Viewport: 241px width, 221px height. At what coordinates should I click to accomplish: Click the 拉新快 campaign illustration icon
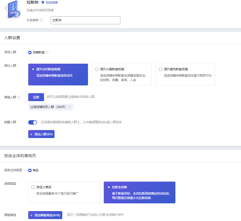(x=13, y=9)
